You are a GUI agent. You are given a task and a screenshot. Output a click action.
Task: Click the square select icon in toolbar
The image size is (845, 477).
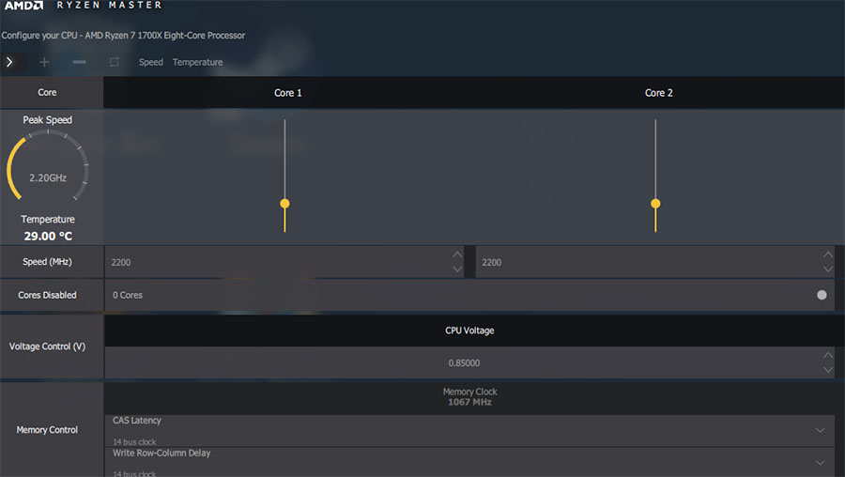[115, 62]
